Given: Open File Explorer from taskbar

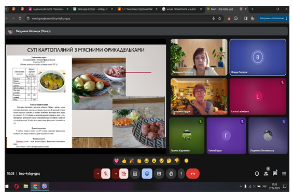Looking at the screenshot, I should [26, 186].
